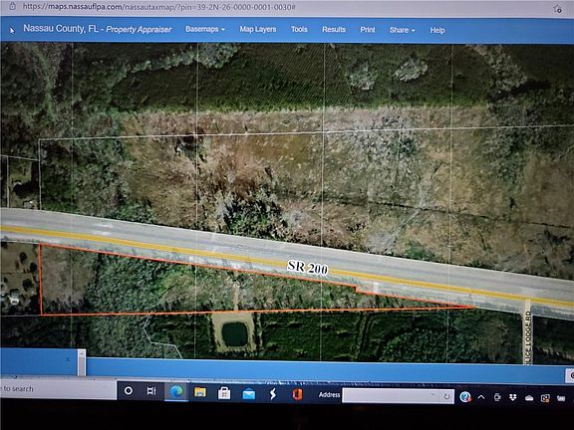
Task: Show the Results panel
Action: coord(334,29)
